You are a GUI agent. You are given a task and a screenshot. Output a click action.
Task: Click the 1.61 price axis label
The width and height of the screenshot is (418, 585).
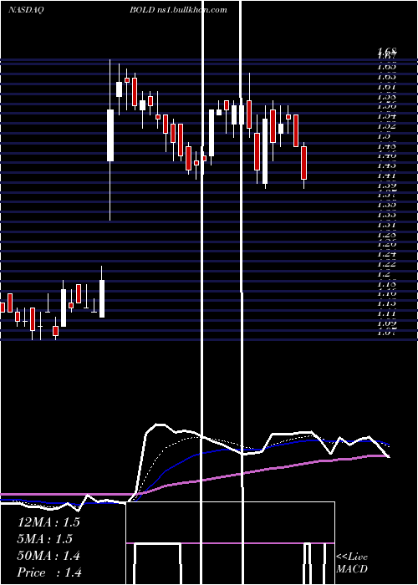[x=386, y=87]
